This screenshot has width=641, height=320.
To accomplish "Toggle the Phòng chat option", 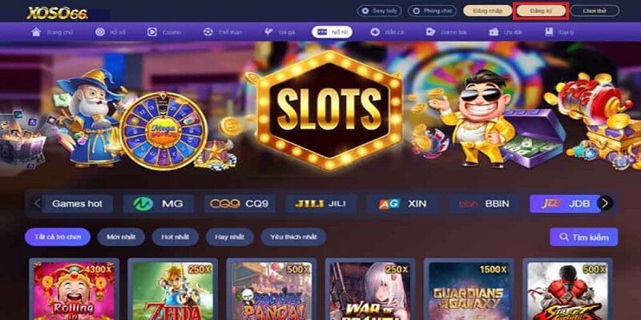I will [x=432, y=11].
